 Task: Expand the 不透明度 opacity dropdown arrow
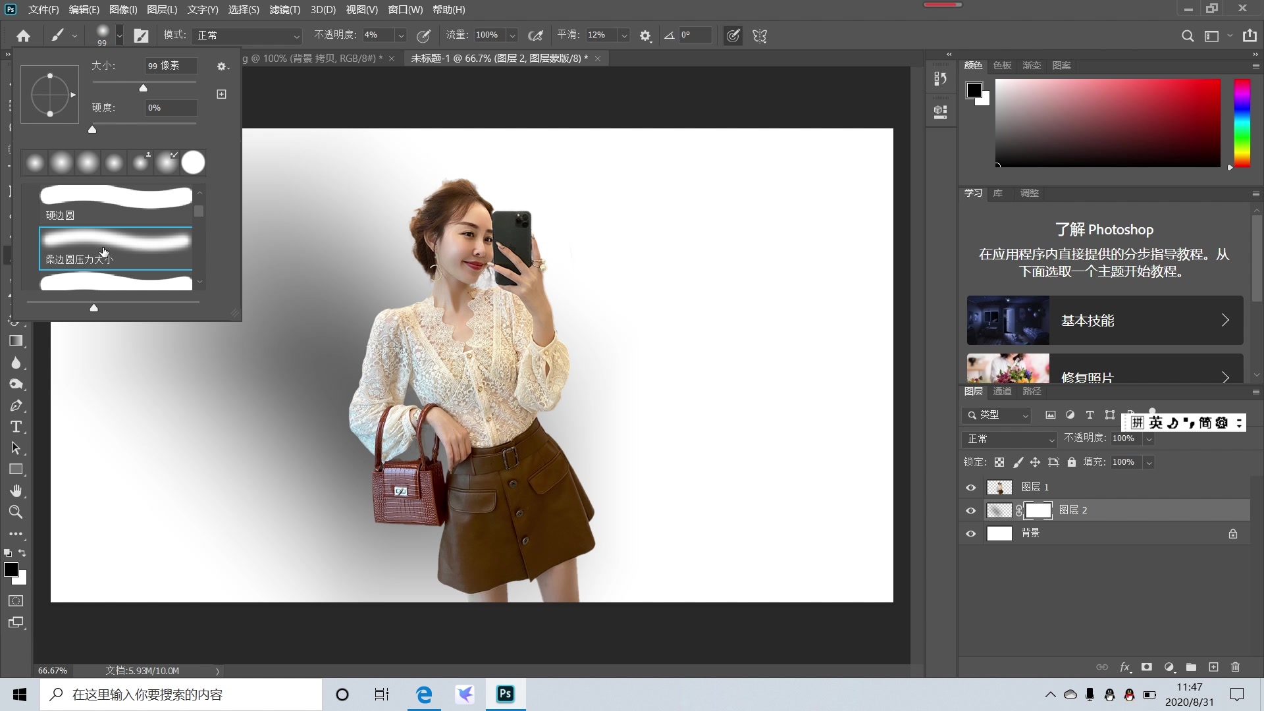pos(400,36)
